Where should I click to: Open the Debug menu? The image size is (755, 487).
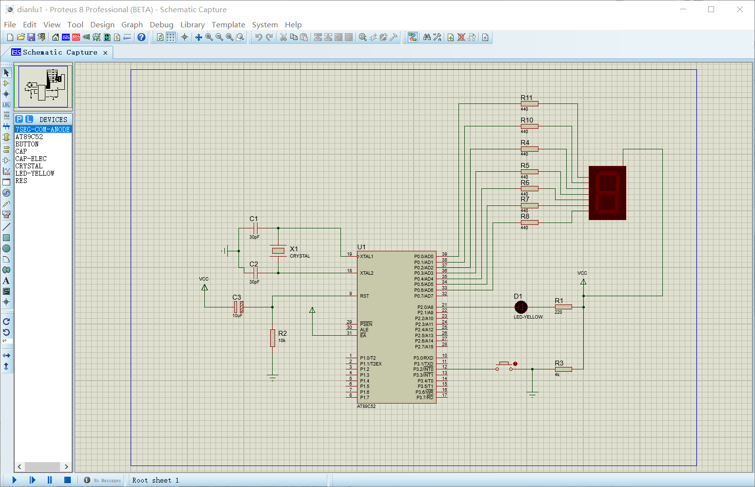pos(161,24)
